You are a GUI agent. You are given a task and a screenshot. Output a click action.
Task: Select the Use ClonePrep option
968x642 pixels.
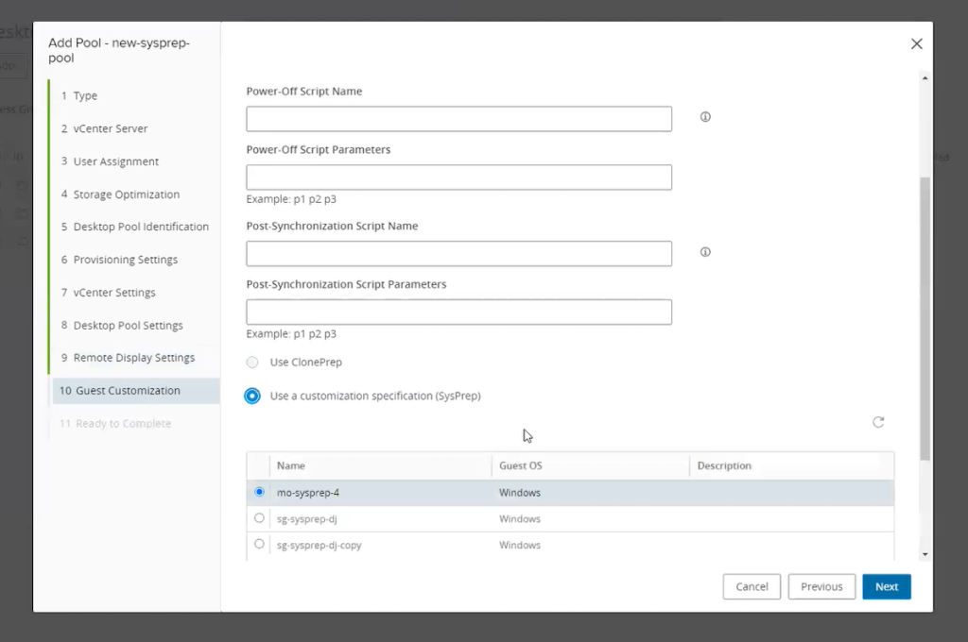(x=251, y=362)
